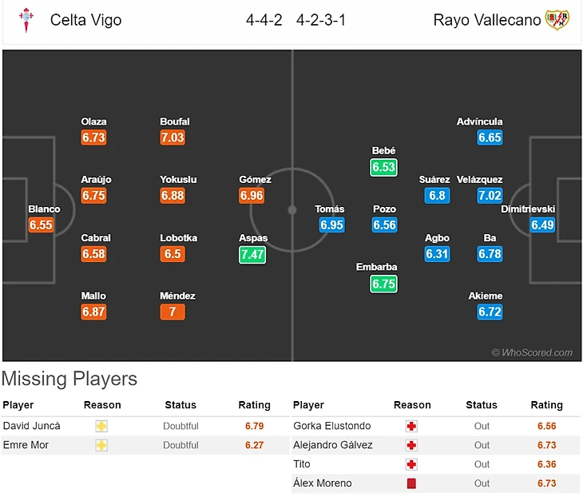Viewport: 583px width, 497px height.
Task: Open the Celta Vigo team name link
Action: (85, 20)
